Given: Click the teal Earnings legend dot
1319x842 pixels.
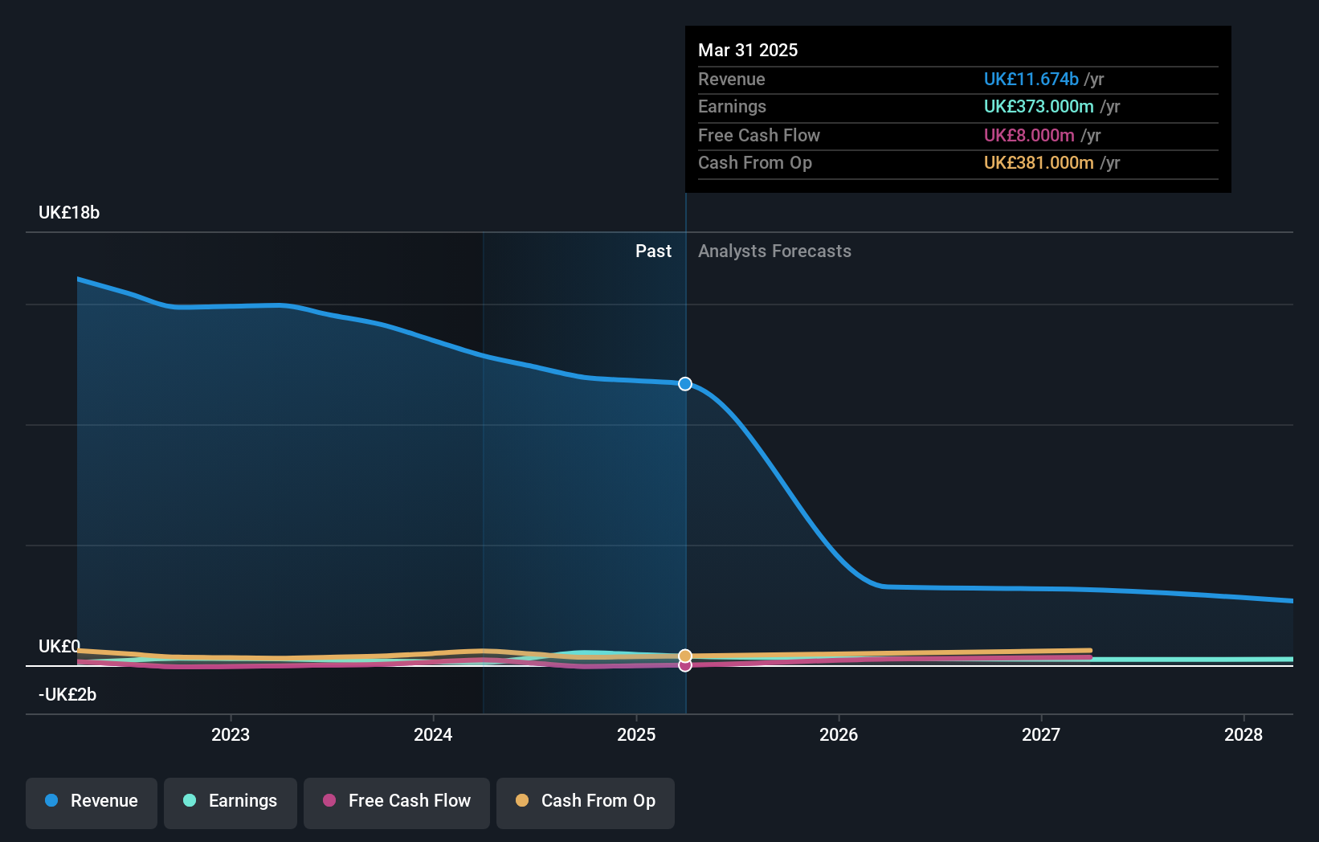Looking at the screenshot, I should 190,800.
